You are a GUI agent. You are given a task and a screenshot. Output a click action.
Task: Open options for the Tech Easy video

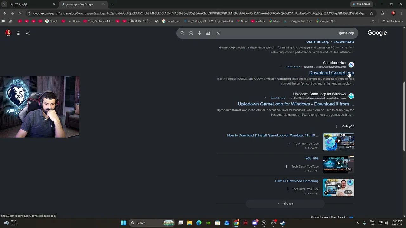pos(286,166)
